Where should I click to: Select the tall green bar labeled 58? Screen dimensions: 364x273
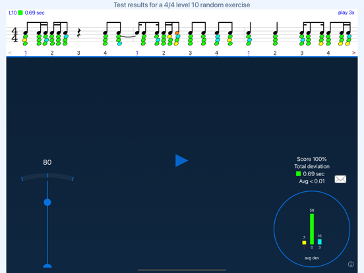[x=312, y=229]
